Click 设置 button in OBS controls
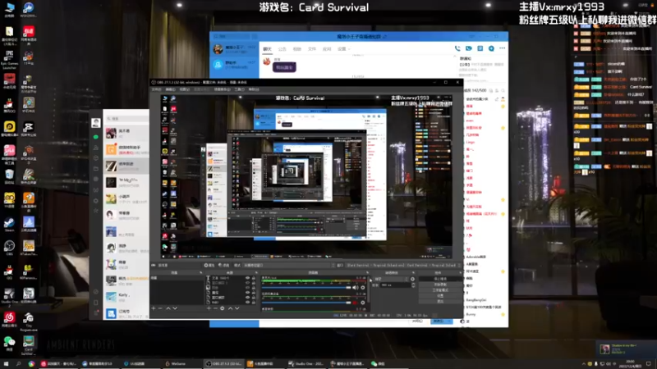Viewport: 657px width, 369px height. (x=440, y=296)
